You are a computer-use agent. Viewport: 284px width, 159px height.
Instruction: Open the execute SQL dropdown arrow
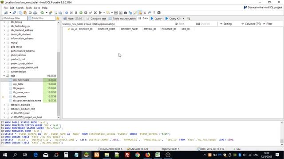[104, 13]
